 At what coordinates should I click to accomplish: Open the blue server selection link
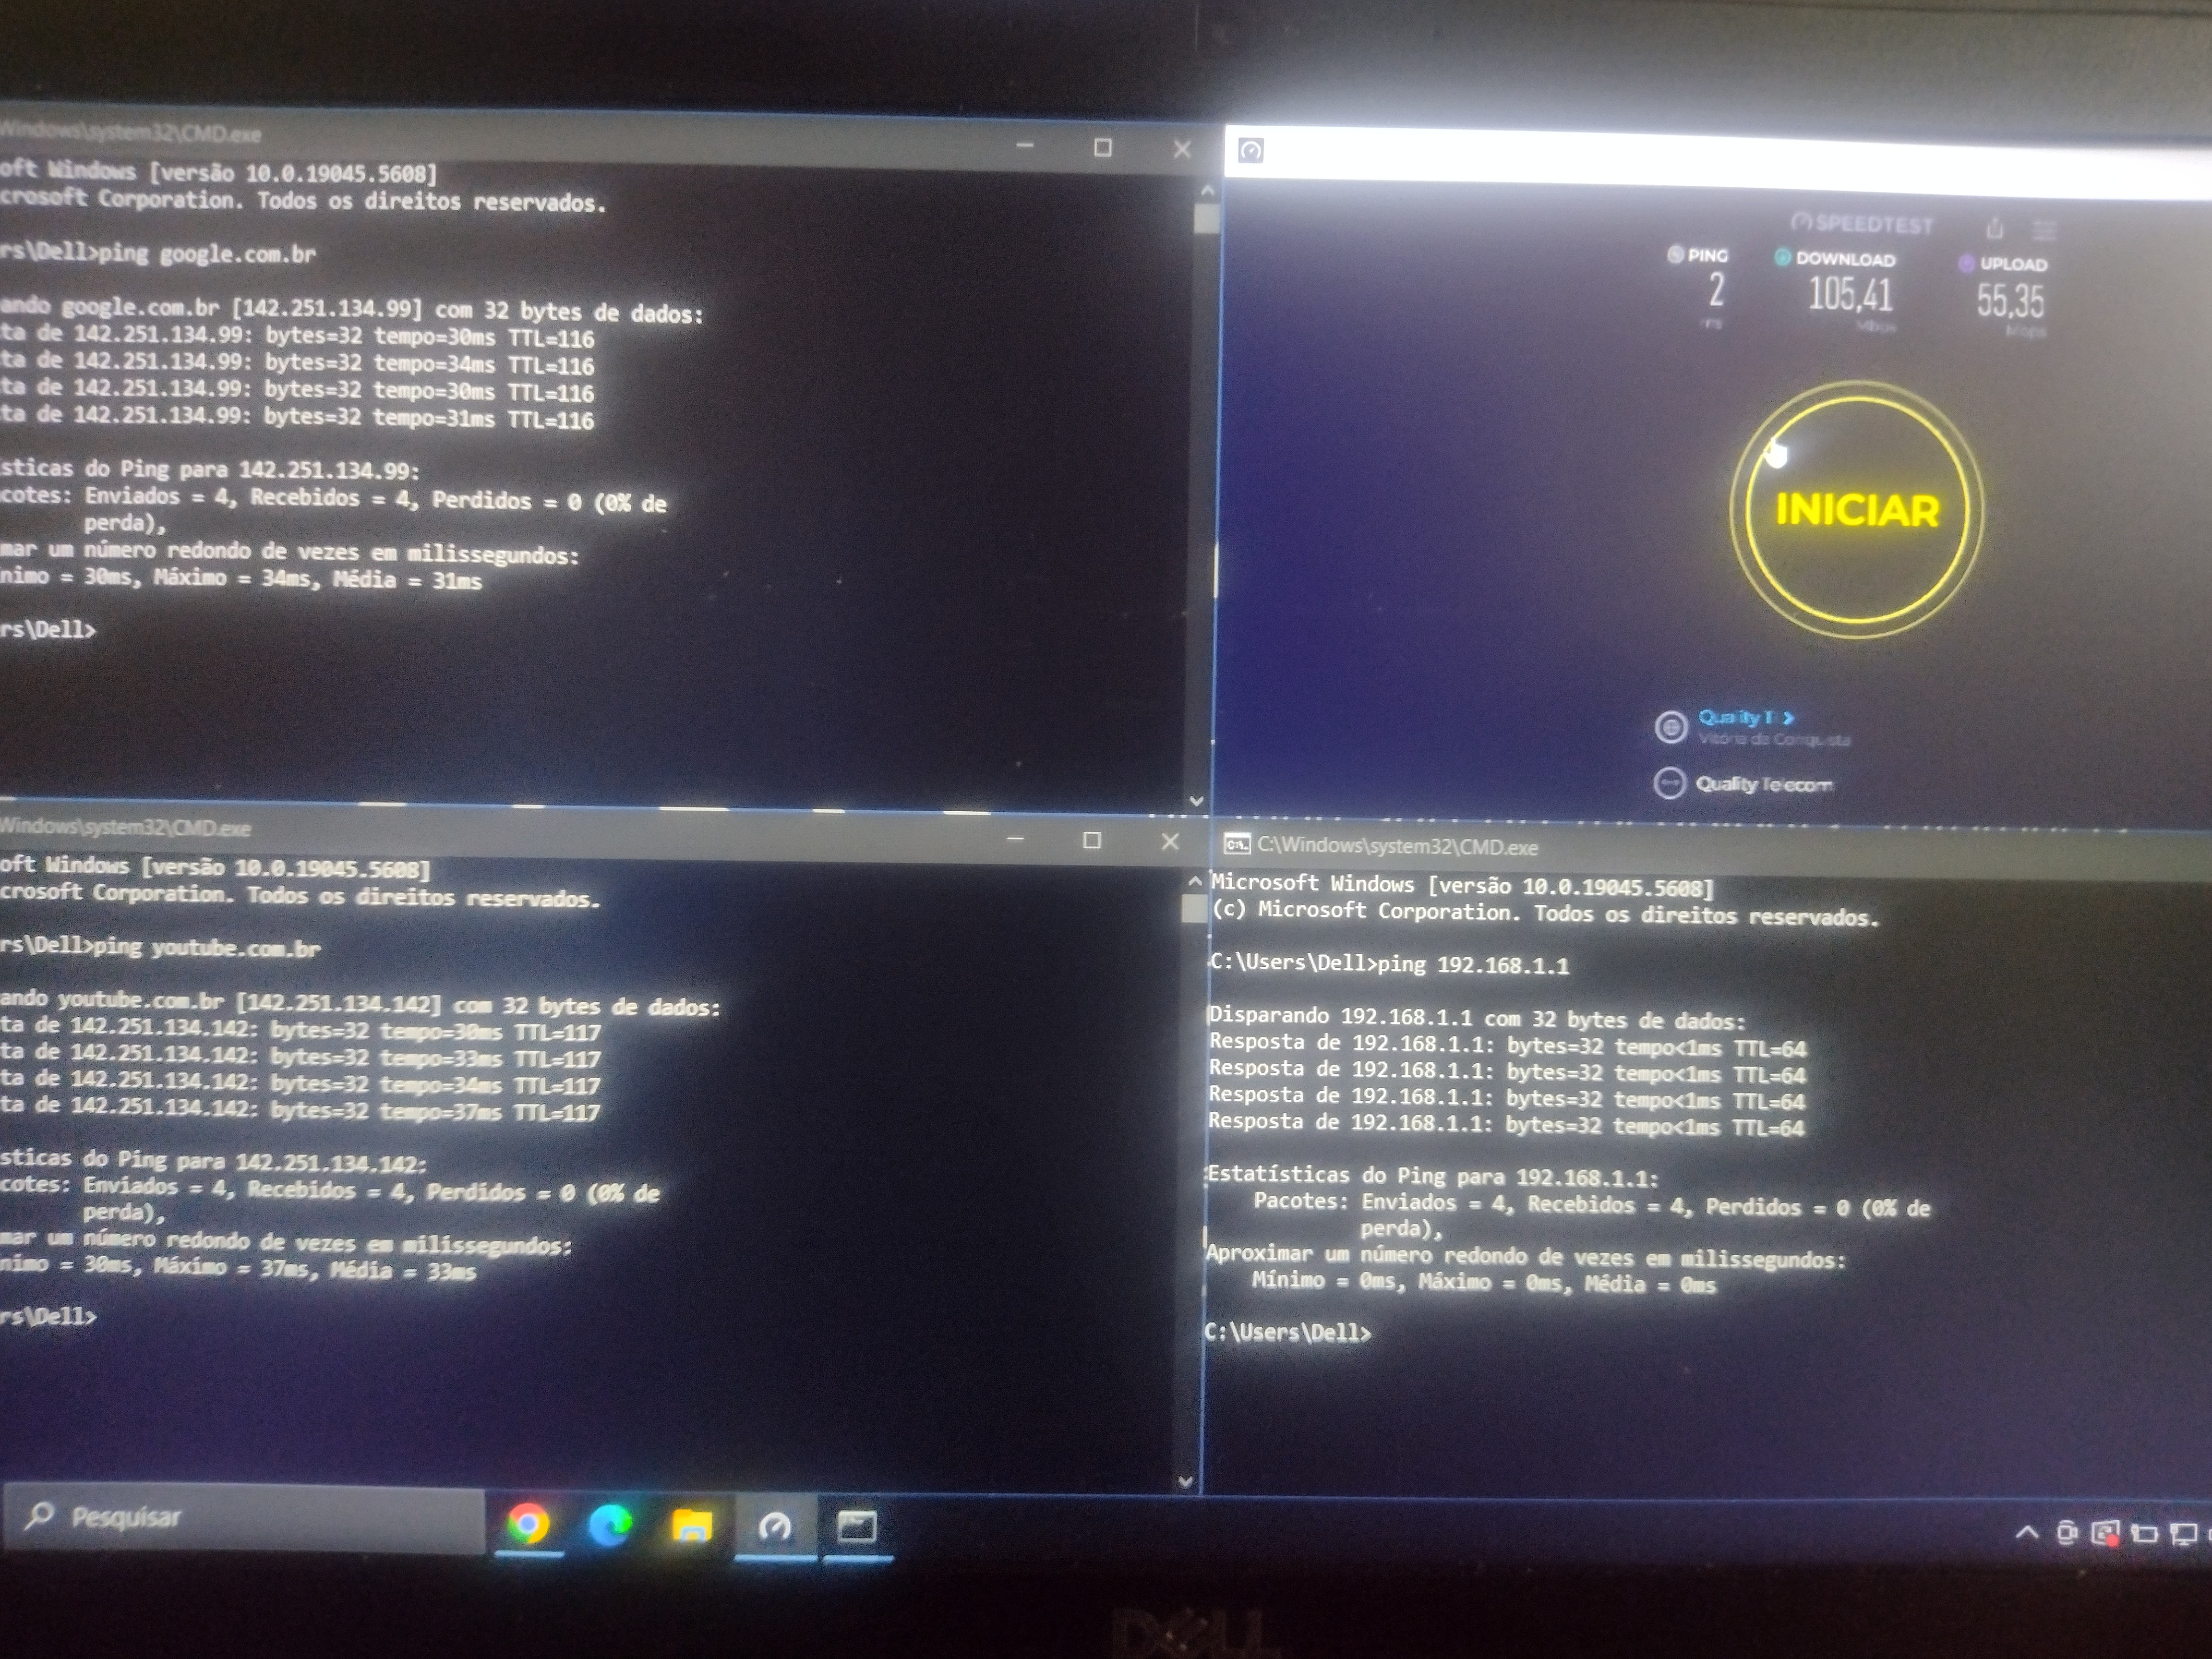click(x=1745, y=717)
